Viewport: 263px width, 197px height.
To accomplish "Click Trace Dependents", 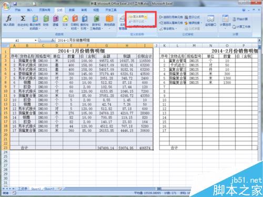I will (x=171, y=23).
